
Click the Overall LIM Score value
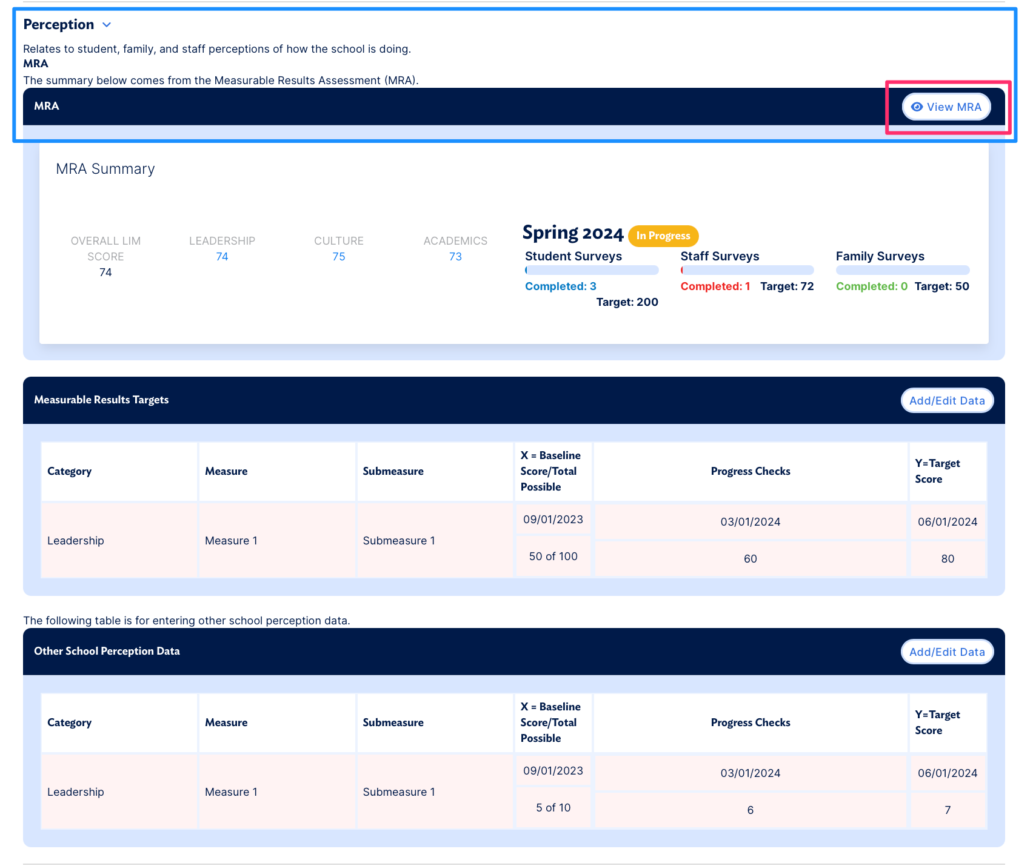coord(105,273)
